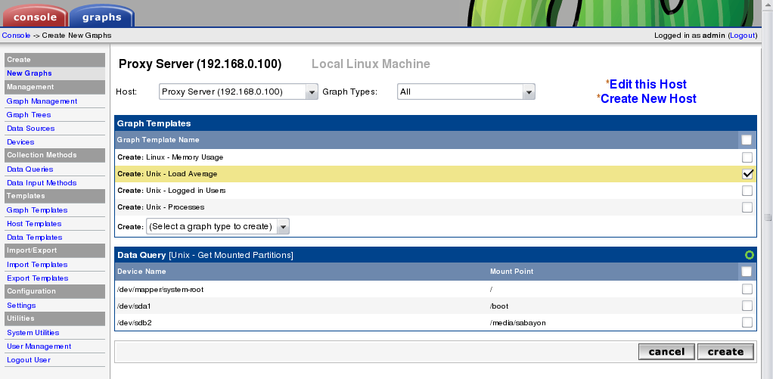Open the Host dropdown
This screenshot has width=773, height=379.
[x=238, y=92]
